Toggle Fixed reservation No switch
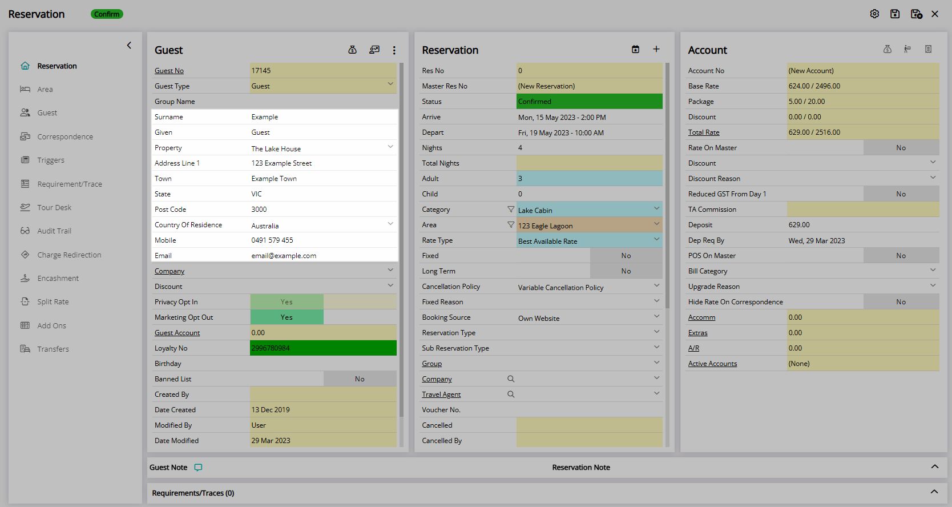Image resolution: width=952 pixels, height=507 pixels. pyautogui.click(x=626, y=255)
